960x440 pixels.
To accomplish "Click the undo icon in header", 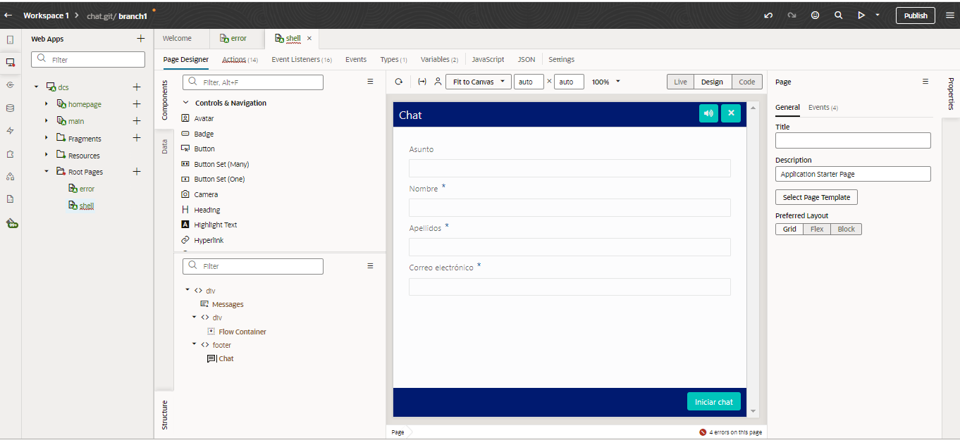I will 768,15.
